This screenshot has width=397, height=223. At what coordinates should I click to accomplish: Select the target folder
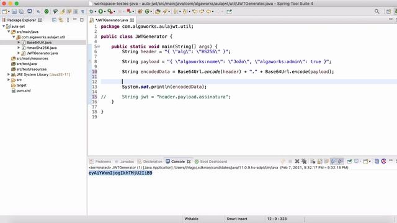coord(21,85)
